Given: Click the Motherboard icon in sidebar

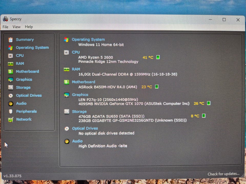Looking at the screenshot, I should [11, 72].
